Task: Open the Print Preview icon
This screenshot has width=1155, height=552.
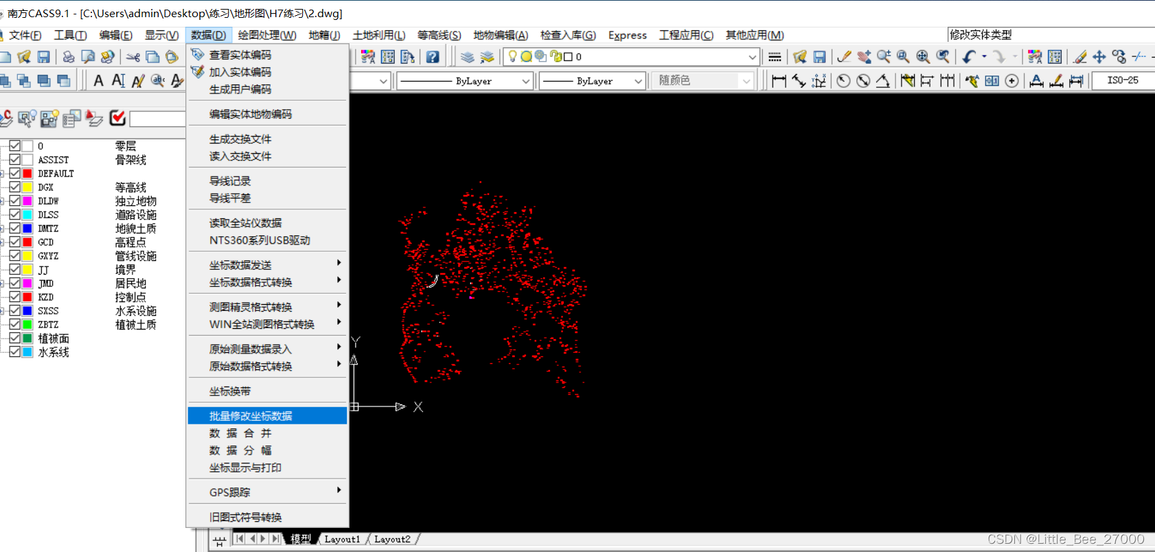Action: [88, 57]
